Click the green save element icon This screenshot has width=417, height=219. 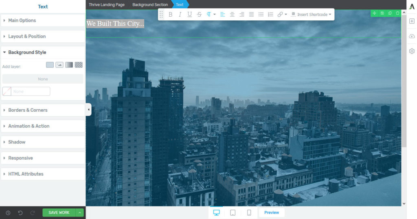382,13
